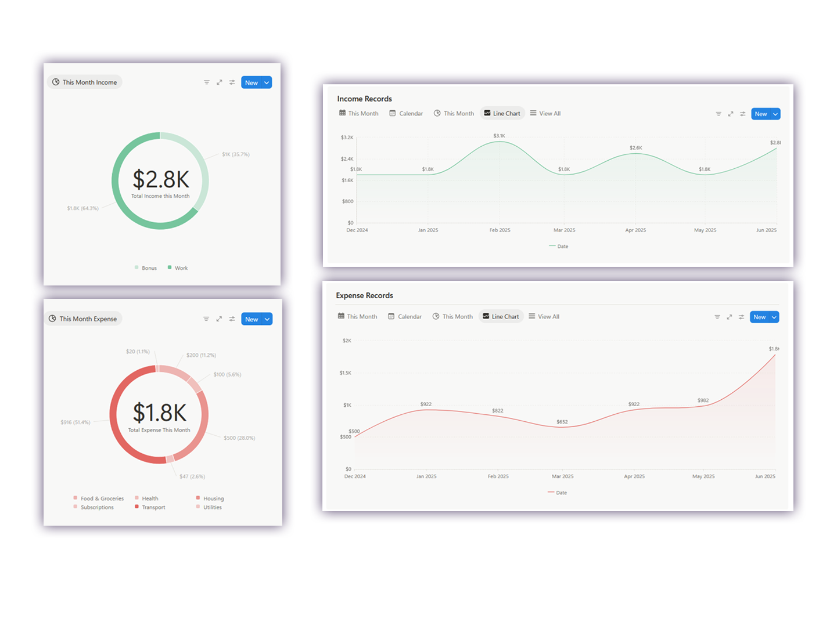Toggle Housing legend in expense donut chart
This screenshot has width=837, height=629.
tap(213, 498)
